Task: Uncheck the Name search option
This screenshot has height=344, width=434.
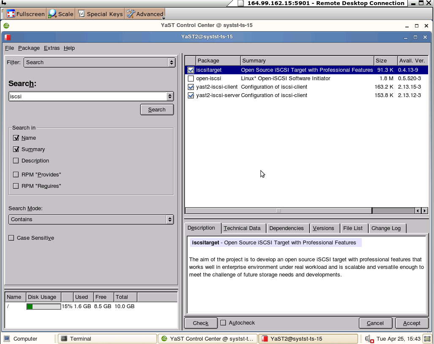Action: (16, 138)
